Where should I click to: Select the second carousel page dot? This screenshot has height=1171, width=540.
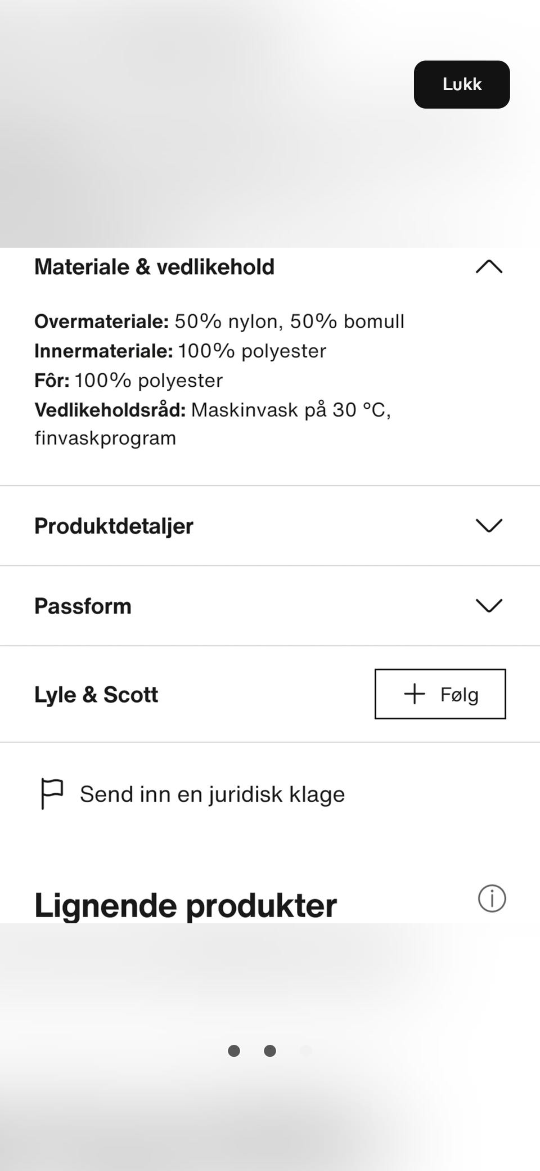tap(270, 1051)
